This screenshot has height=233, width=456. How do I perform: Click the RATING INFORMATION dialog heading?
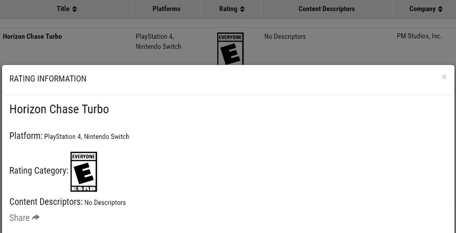tap(48, 79)
